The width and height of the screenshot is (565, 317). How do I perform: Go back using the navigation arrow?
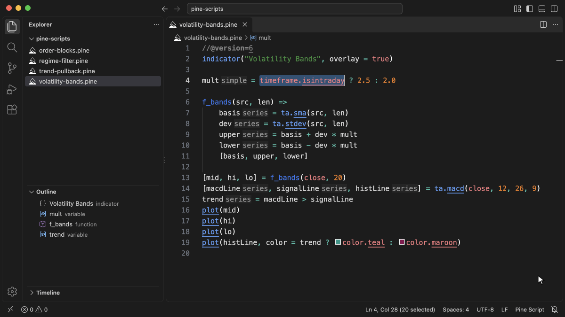[x=165, y=9]
